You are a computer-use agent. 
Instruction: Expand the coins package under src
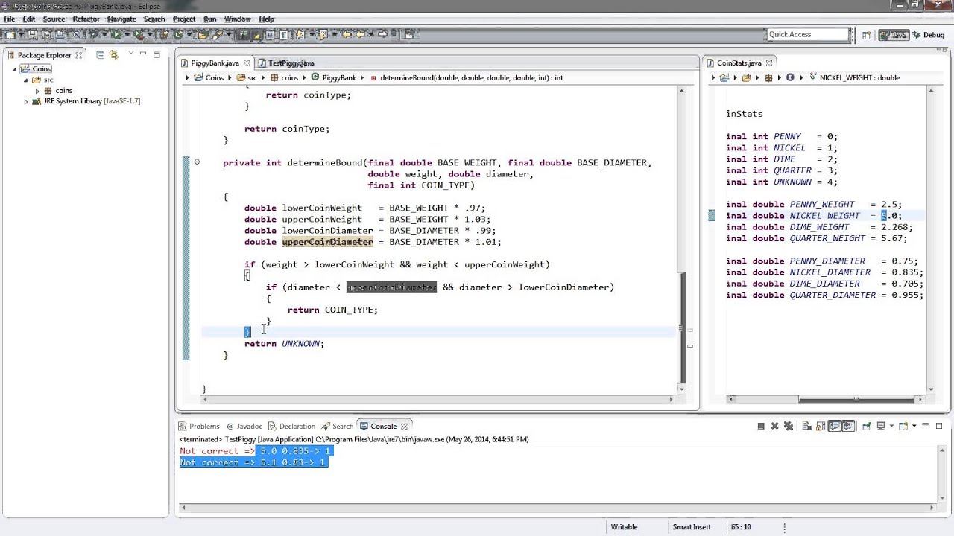click(x=37, y=91)
